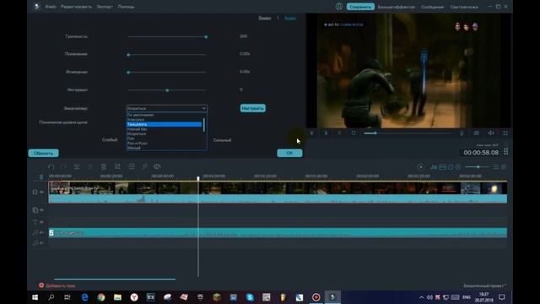
Task: Open Больше эффектов link
Action: 396,7
